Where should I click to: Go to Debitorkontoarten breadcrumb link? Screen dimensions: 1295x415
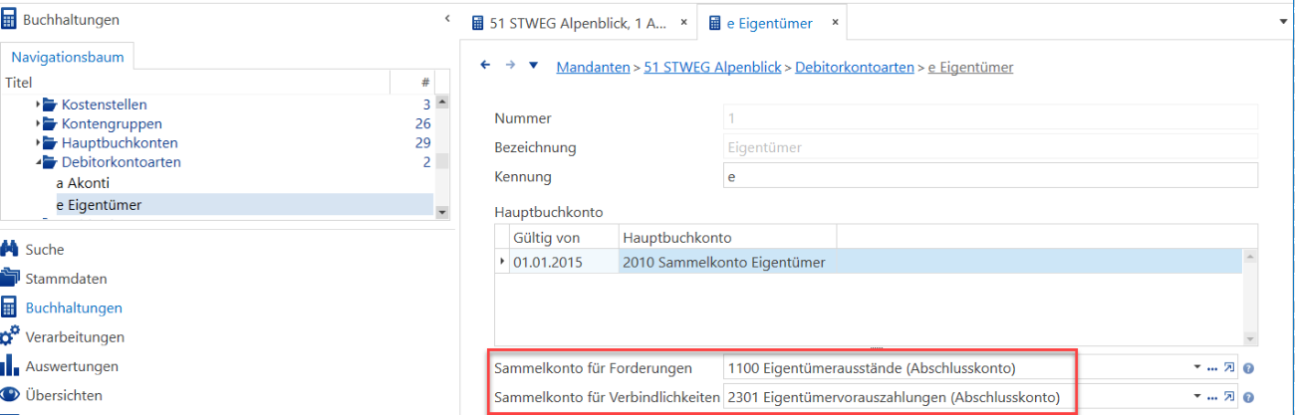point(855,68)
